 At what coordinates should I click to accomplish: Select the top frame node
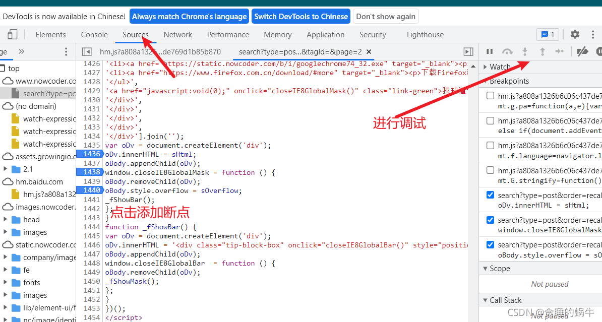pyautogui.click(x=14, y=69)
